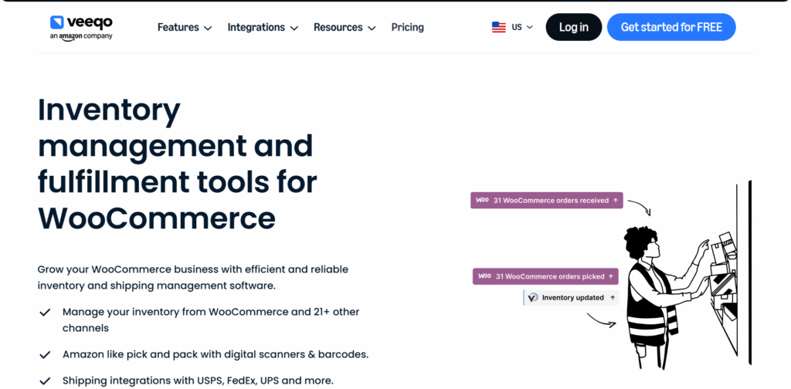Screen dimensions: 791x389
Task: Click up arrow in Inventory updated badge
Action: (x=613, y=298)
